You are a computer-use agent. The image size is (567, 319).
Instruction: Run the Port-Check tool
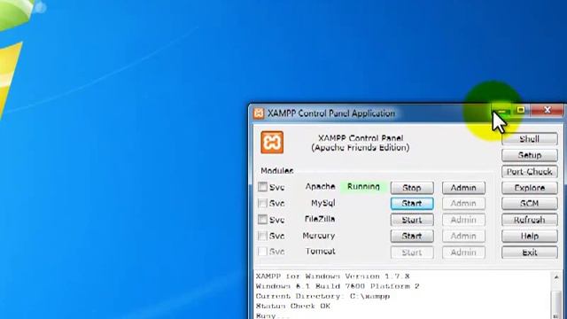pos(530,171)
